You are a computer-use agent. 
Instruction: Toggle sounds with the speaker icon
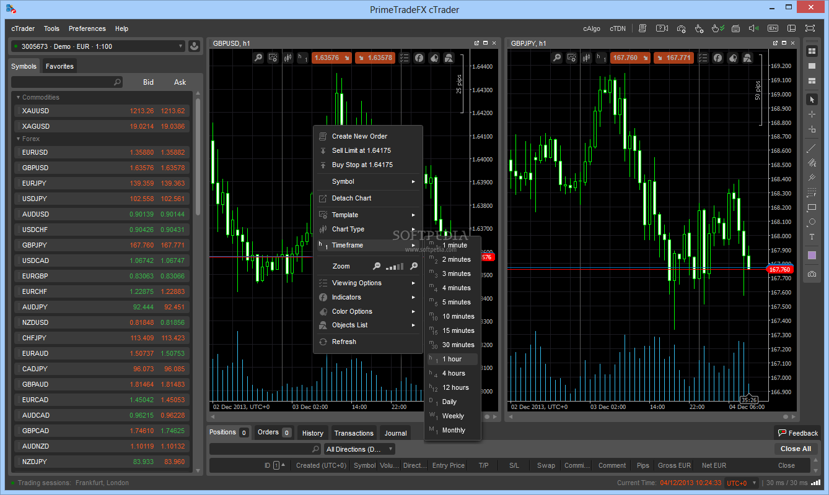click(753, 28)
